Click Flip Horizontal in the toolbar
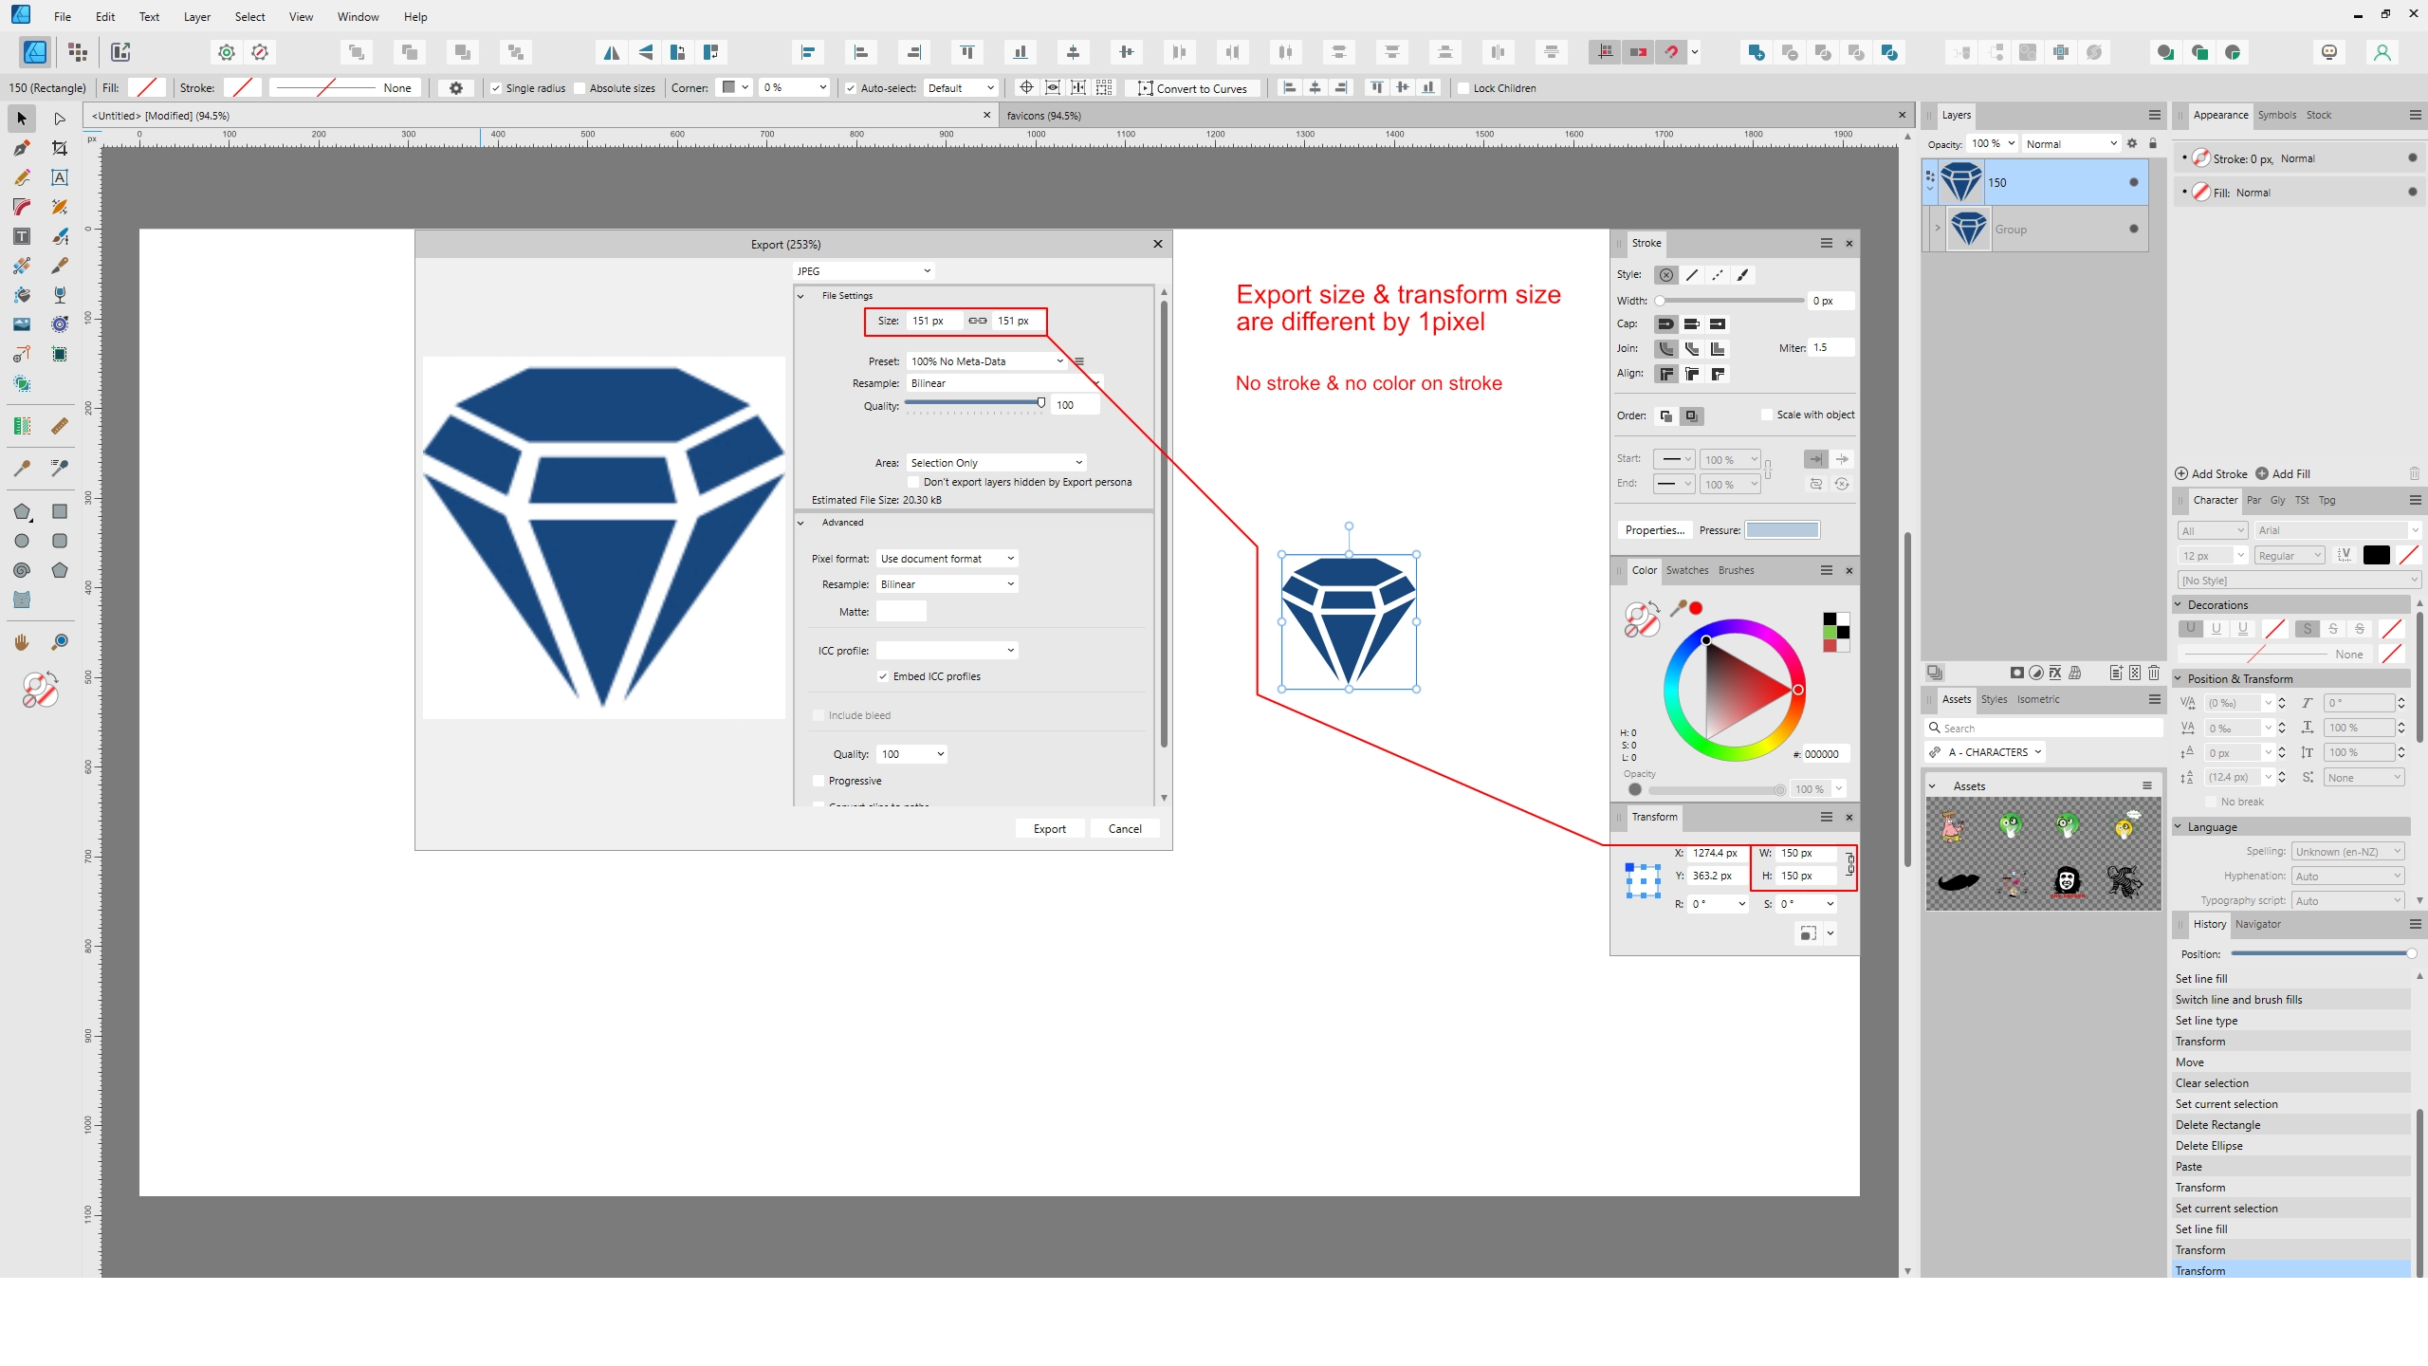 [x=612, y=52]
